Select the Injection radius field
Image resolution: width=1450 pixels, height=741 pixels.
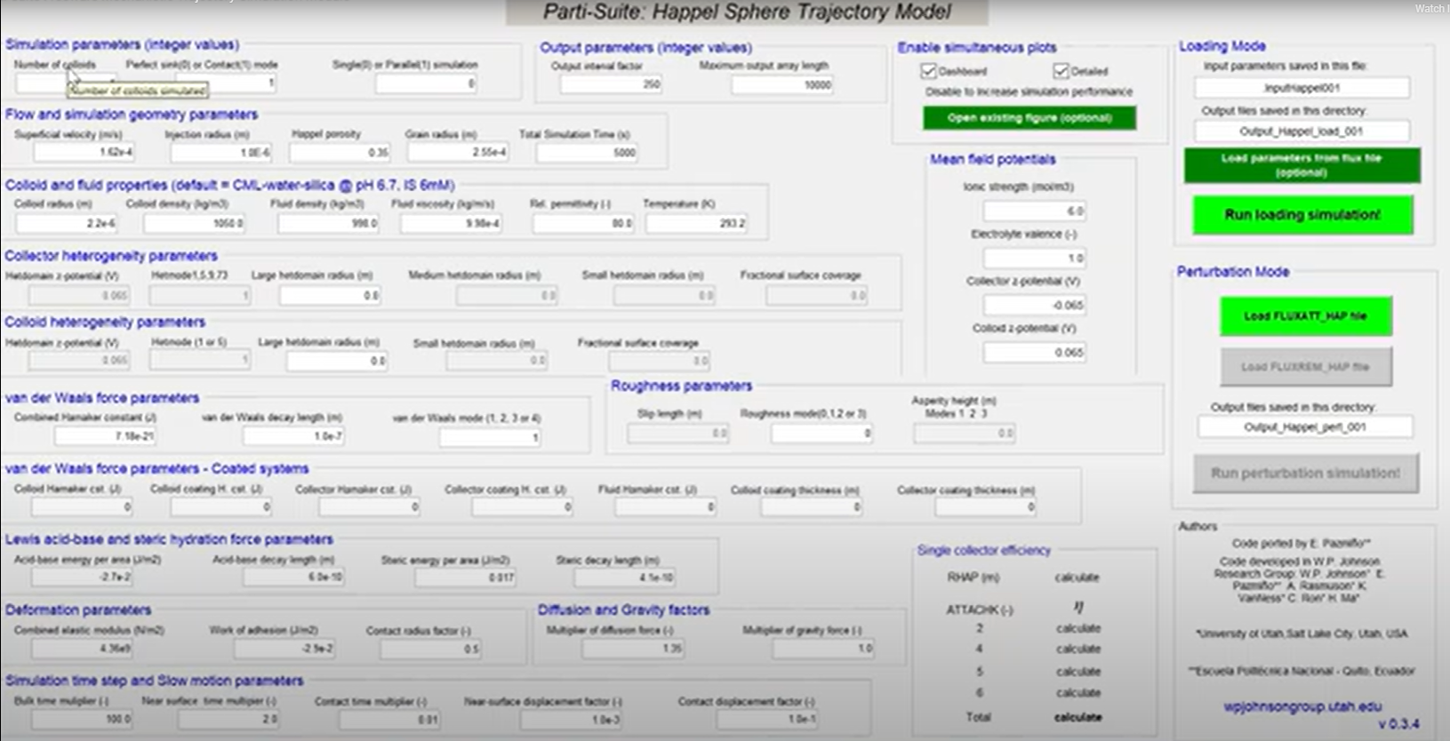point(221,153)
